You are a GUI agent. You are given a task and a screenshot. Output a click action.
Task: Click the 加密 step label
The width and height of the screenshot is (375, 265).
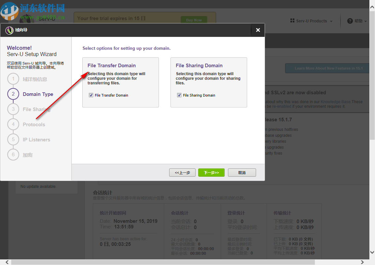tap(27, 155)
